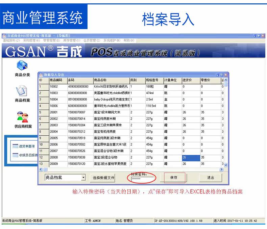Select the 嘉宝1段米糊纯大米 name cell
This screenshot has height=229, width=267.
(112, 112)
